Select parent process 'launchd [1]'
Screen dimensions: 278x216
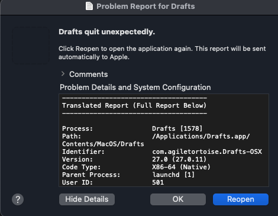pos(173,175)
